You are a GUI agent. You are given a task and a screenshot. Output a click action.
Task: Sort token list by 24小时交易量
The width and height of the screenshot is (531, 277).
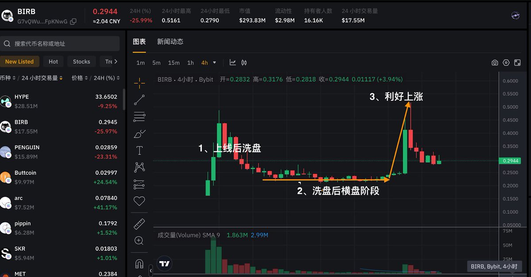point(42,78)
